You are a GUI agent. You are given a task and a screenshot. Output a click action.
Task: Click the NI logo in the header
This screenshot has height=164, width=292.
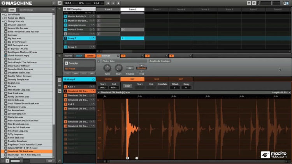[x=286, y=3]
